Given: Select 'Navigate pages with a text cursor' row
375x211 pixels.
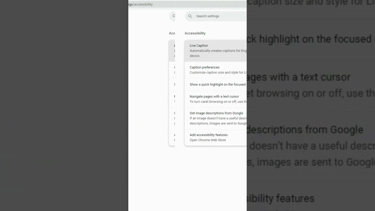Looking at the screenshot, I should pos(216,99).
